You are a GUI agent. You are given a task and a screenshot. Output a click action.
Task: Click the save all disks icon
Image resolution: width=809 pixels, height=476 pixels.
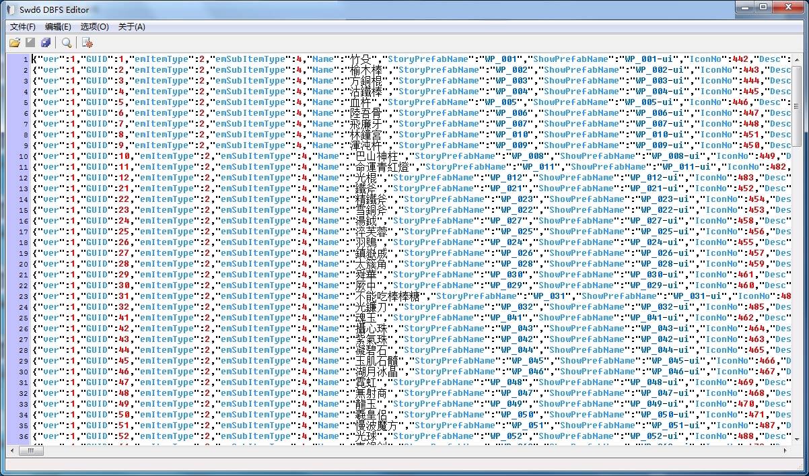point(45,43)
